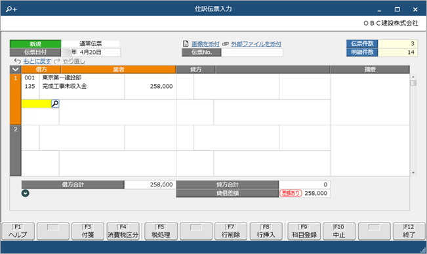Click the 業者 column header
Image resolution: width=427 pixels, height=254 pixels.
click(119, 70)
